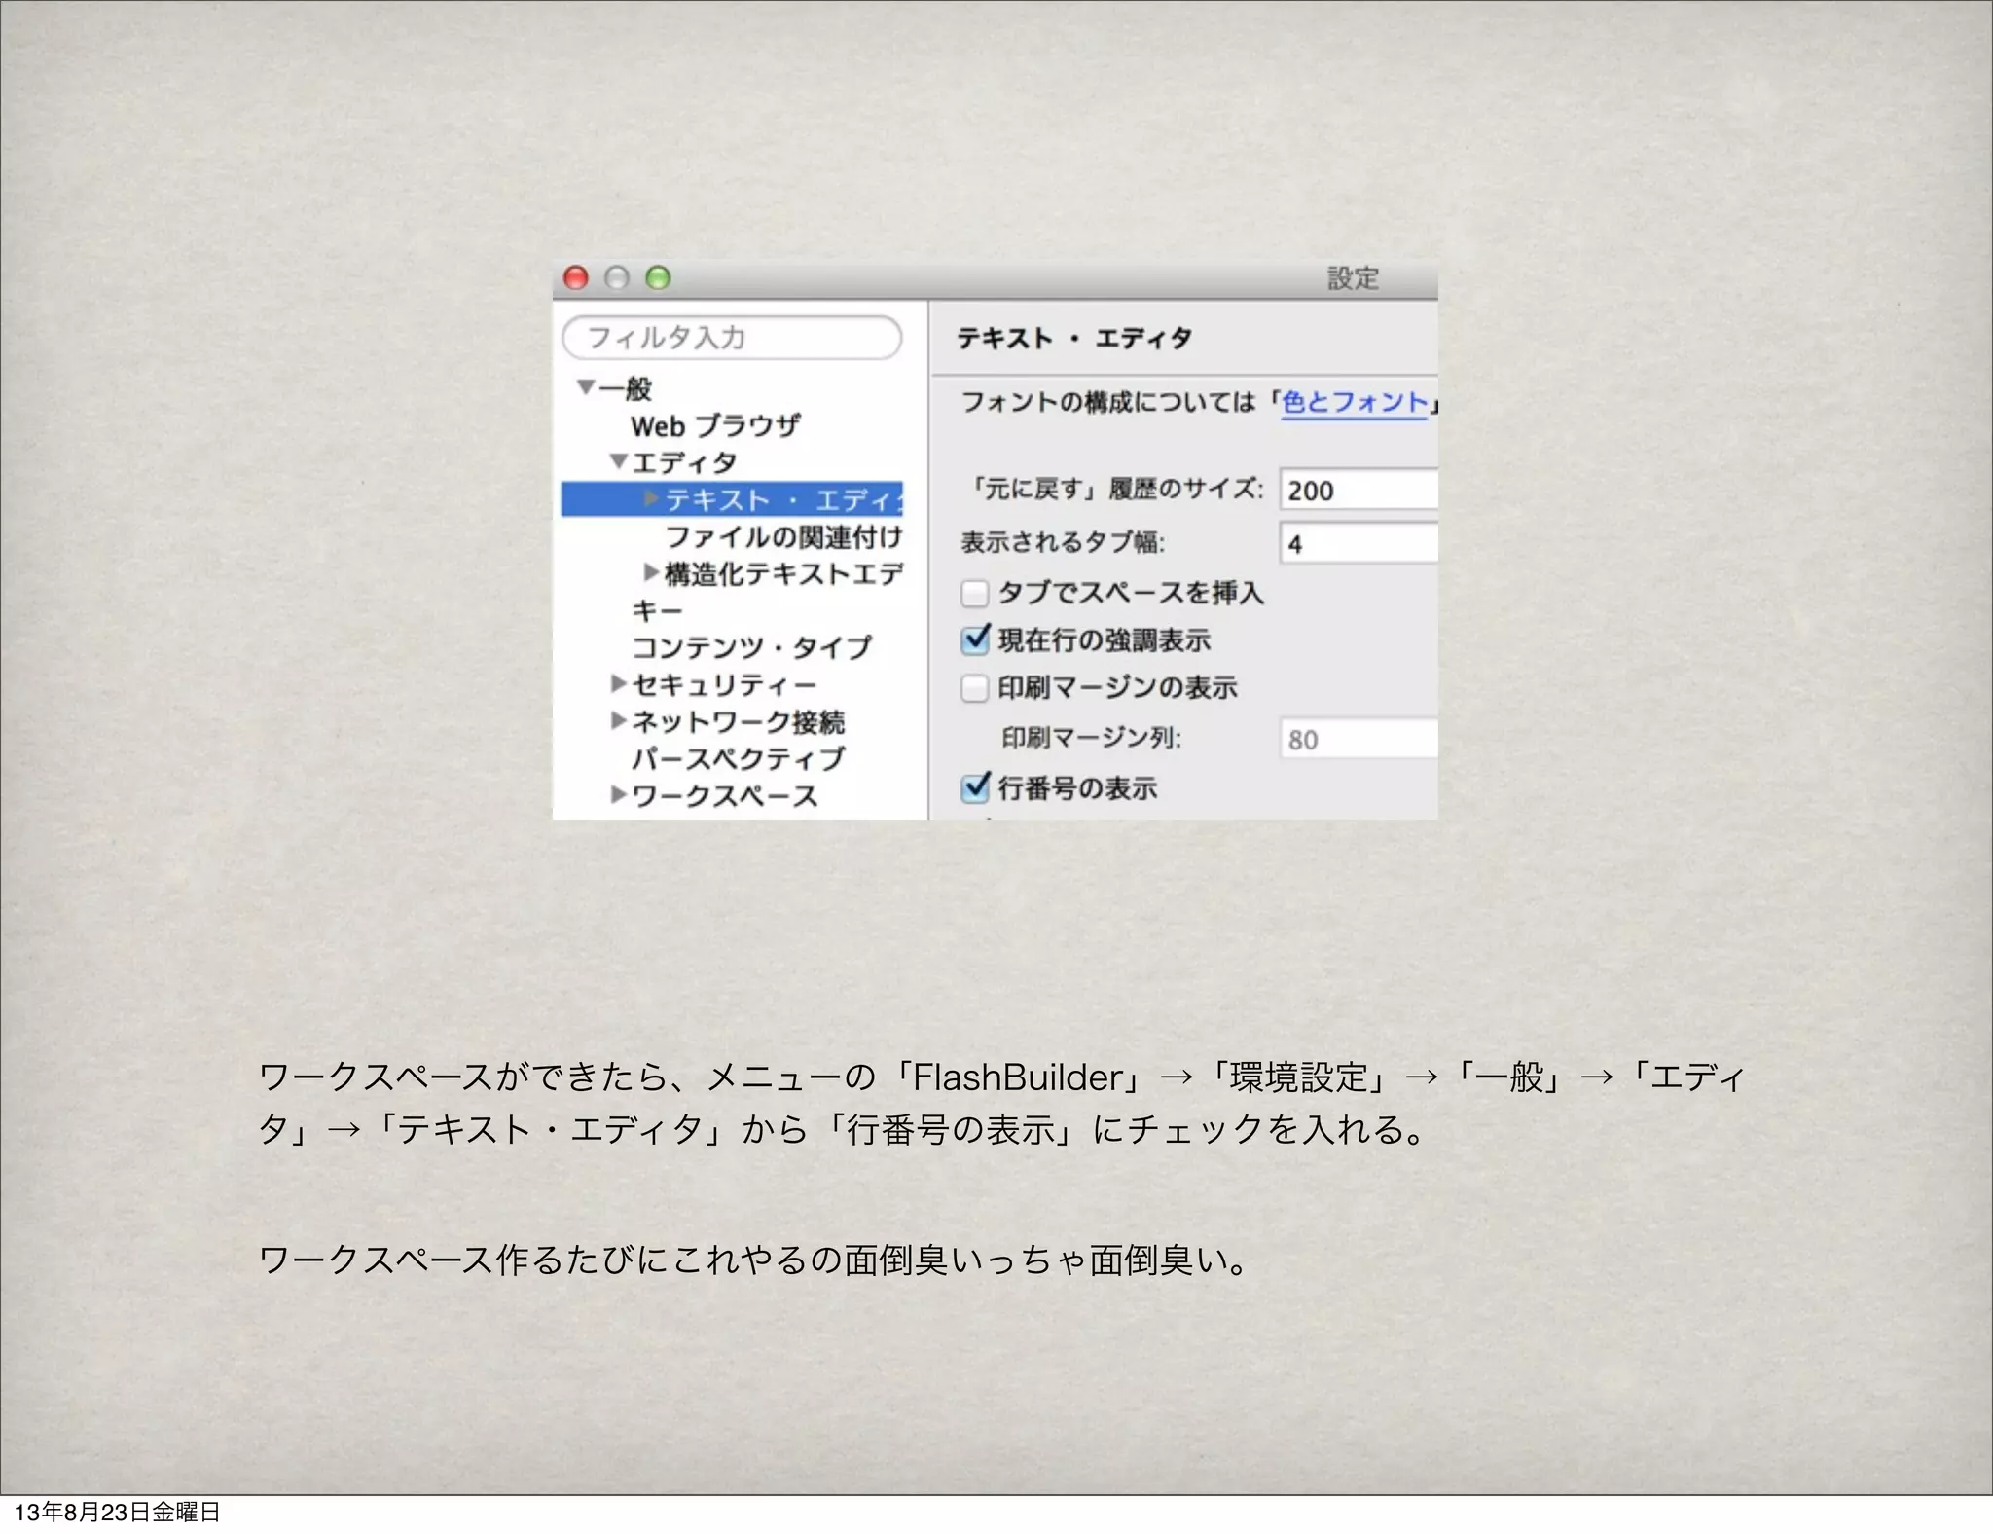
Task: Toggle 行番号の表示 checkbox
Action: coord(974,787)
